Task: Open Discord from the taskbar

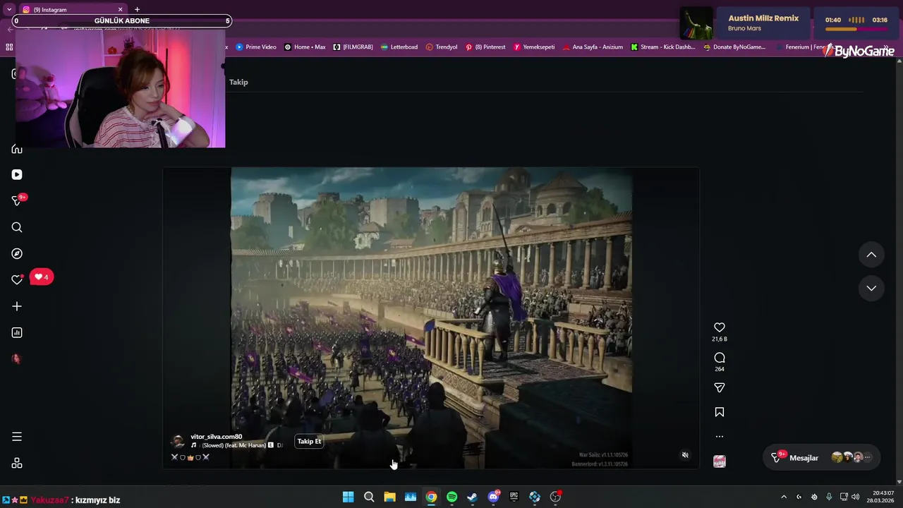Action: (493, 497)
